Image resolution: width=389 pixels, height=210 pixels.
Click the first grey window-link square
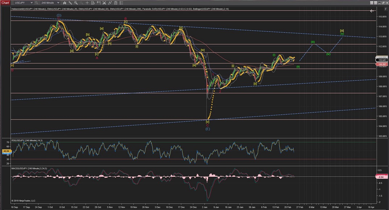point(372,3)
